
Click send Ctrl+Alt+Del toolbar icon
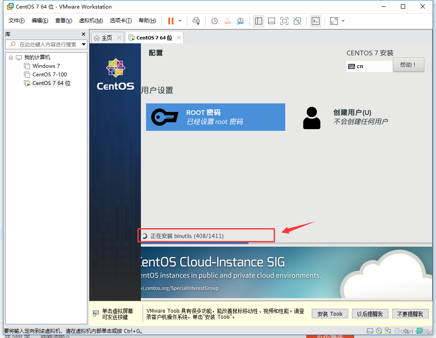tap(196, 21)
